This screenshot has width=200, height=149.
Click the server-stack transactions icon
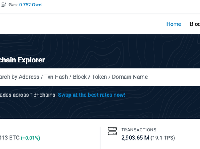click(112, 131)
